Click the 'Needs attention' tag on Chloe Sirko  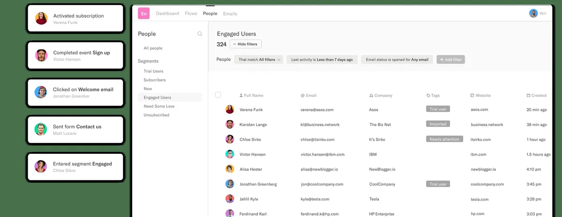click(444, 139)
